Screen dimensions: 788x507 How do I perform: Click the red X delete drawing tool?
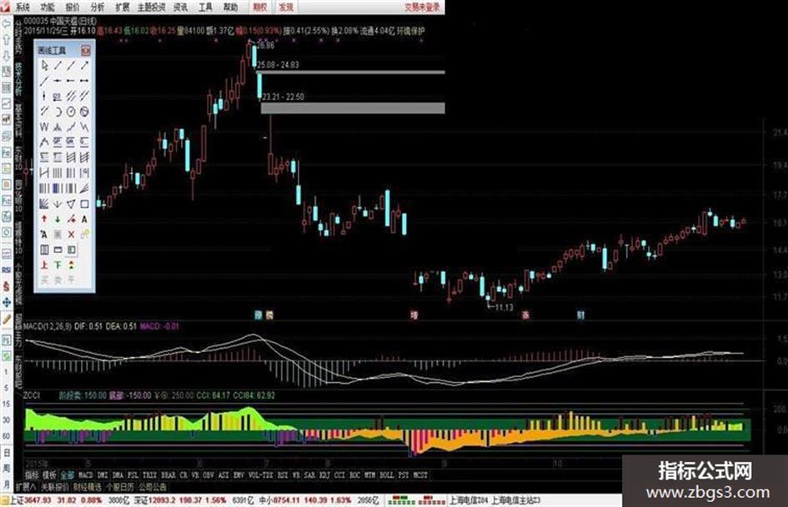click(72, 234)
